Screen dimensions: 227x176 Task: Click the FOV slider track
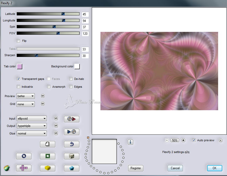click(48, 33)
